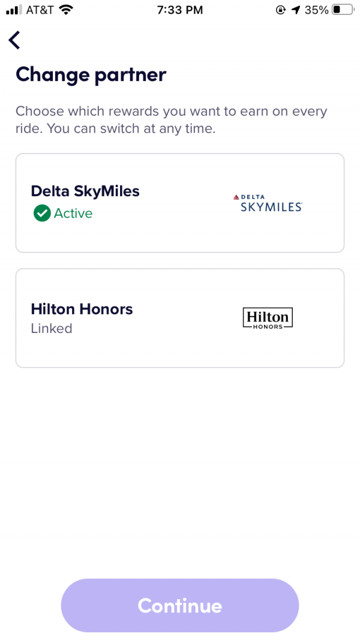Tap the AT&T carrier label
This screenshot has width=360, height=640.
40,10
